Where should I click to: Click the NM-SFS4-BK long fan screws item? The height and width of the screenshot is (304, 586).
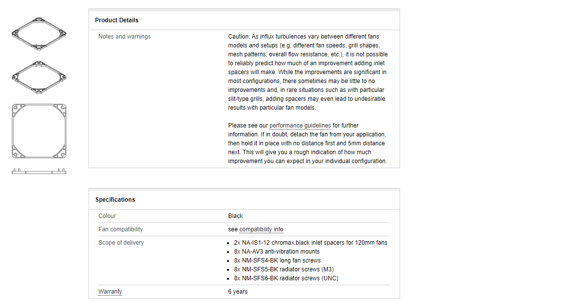(x=277, y=261)
